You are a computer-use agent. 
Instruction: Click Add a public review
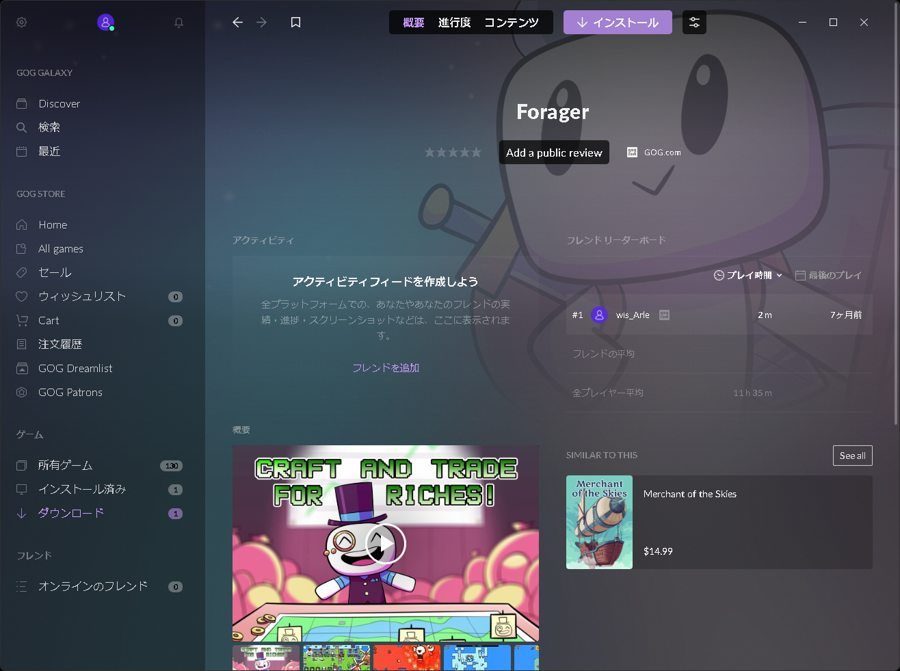click(x=554, y=153)
